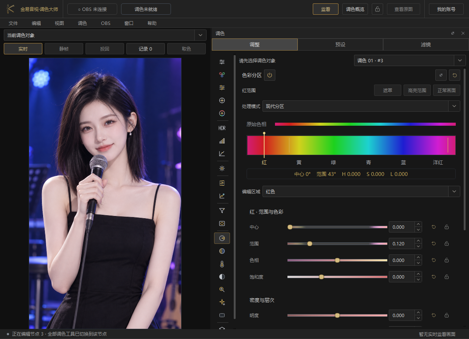Toggle the lock for 范围 slider

(x=447, y=244)
